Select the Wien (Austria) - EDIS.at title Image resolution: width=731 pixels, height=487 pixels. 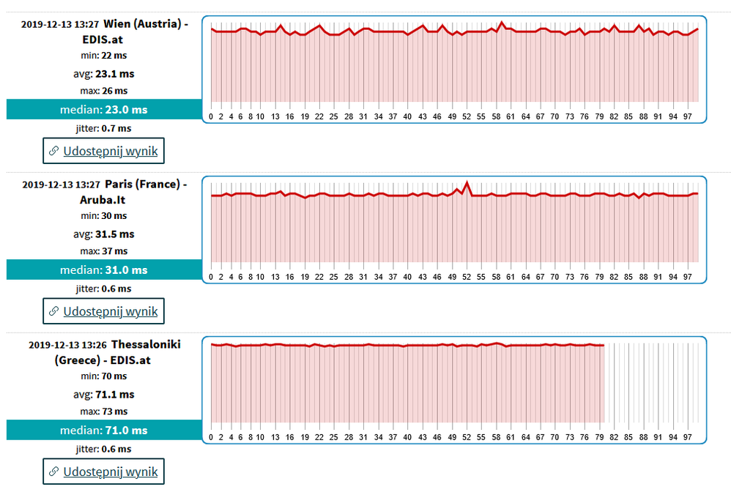click(136, 31)
